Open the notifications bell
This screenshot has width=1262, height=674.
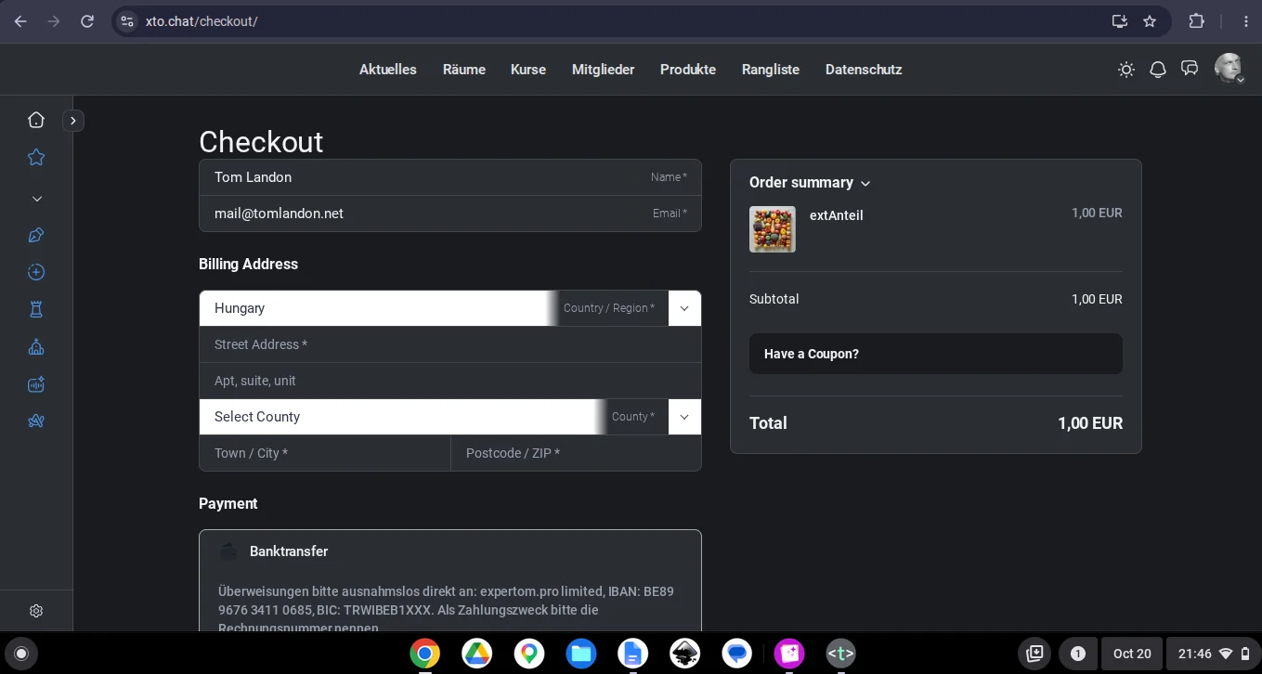(1158, 70)
